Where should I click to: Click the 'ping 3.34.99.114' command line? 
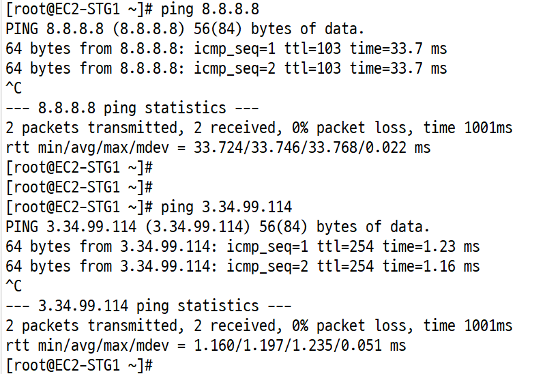[149, 207]
